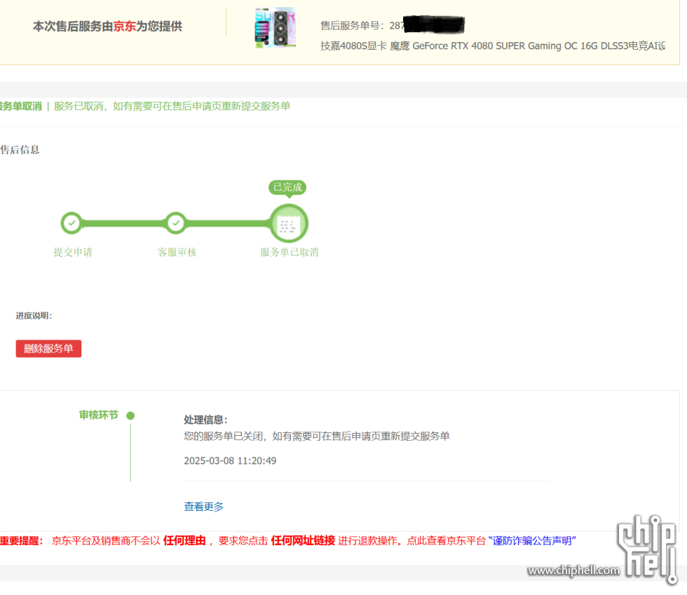This screenshot has width=687, height=595.
Task: Open the 技嘉4080S显卡 product title
Action: [493, 46]
